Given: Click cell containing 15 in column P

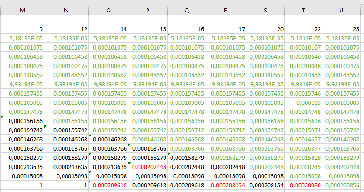Looking at the screenshot, I should point(148,29).
